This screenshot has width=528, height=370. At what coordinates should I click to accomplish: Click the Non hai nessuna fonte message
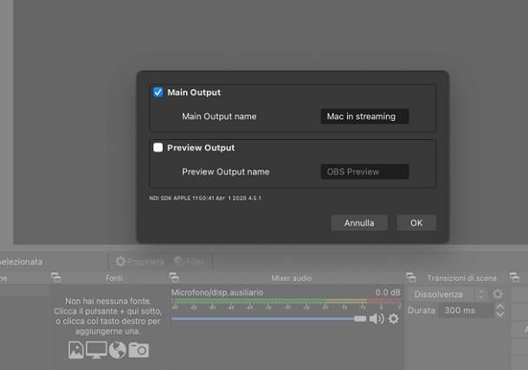click(x=107, y=316)
